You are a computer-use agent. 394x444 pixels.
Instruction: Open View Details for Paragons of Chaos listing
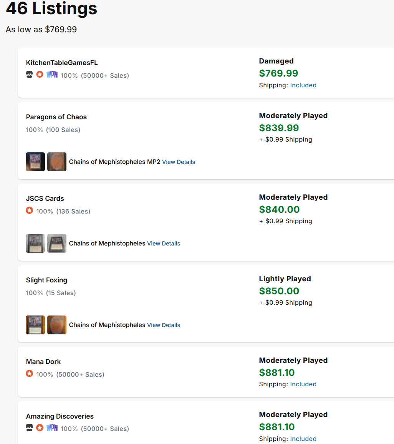pyautogui.click(x=179, y=162)
